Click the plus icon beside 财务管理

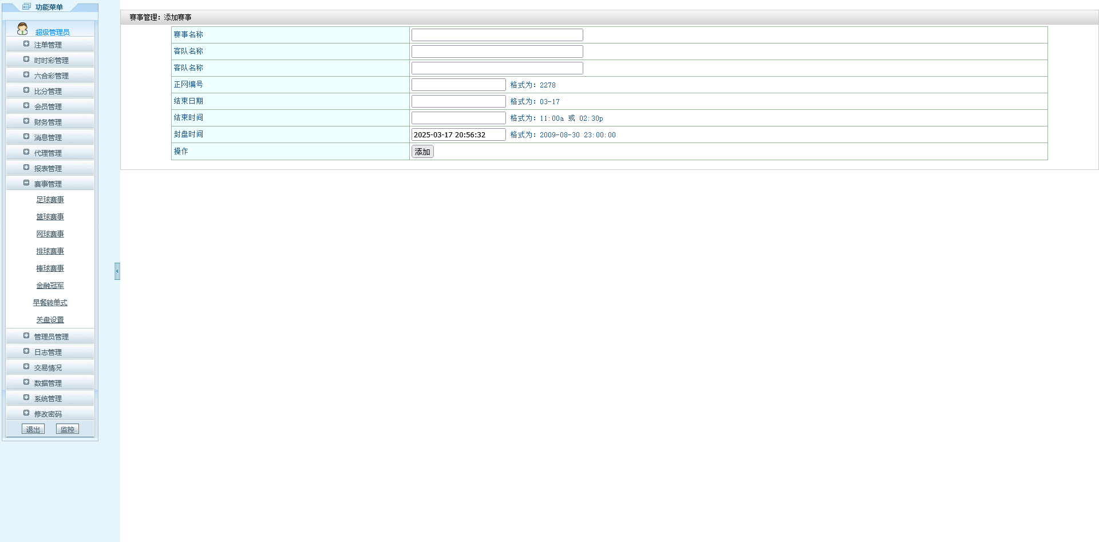(26, 121)
